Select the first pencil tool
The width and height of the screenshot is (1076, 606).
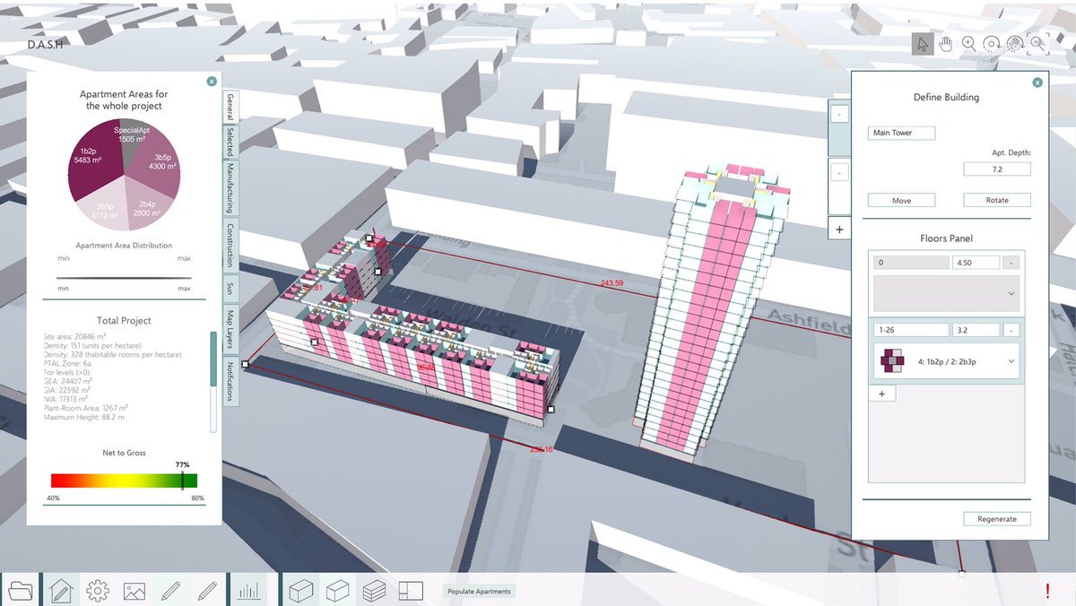coord(170,591)
